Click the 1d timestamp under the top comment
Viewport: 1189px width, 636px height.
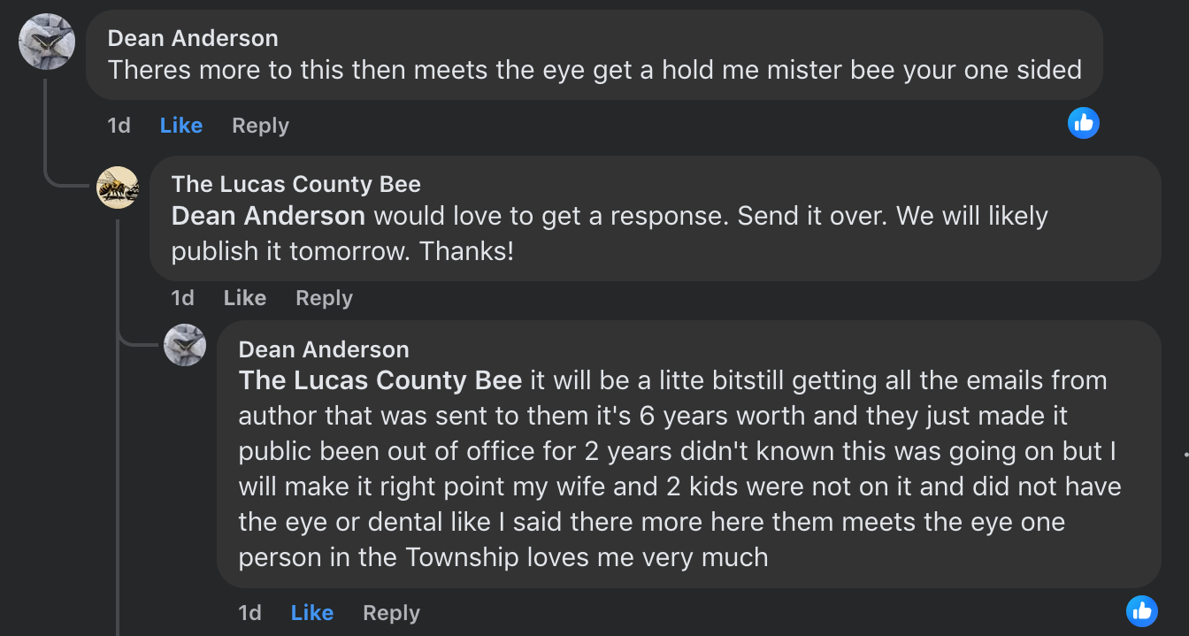point(119,126)
